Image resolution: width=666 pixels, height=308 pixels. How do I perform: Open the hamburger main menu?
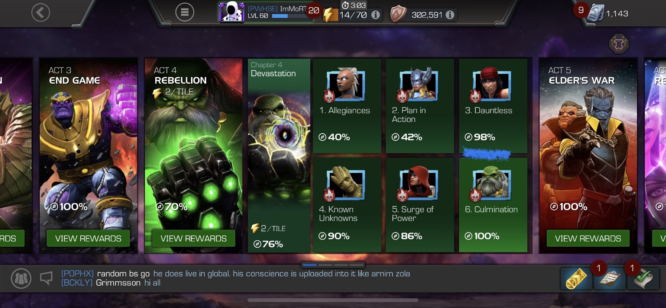point(185,13)
